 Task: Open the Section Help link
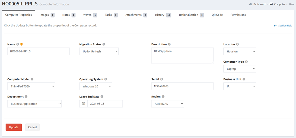coord(283,26)
